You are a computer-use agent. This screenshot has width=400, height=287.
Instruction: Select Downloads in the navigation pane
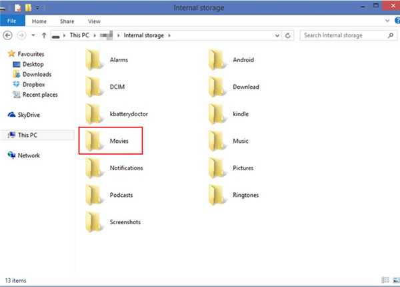coord(32,74)
